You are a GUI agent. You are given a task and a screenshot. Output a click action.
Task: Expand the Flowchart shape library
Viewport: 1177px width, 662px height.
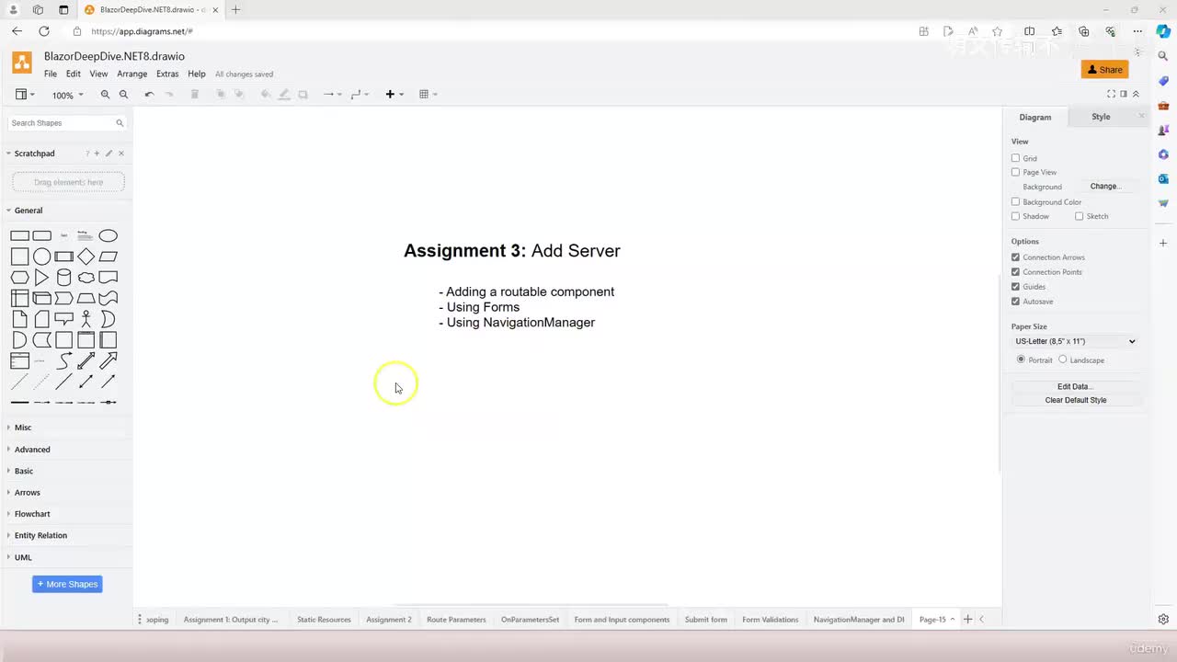tap(32, 514)
